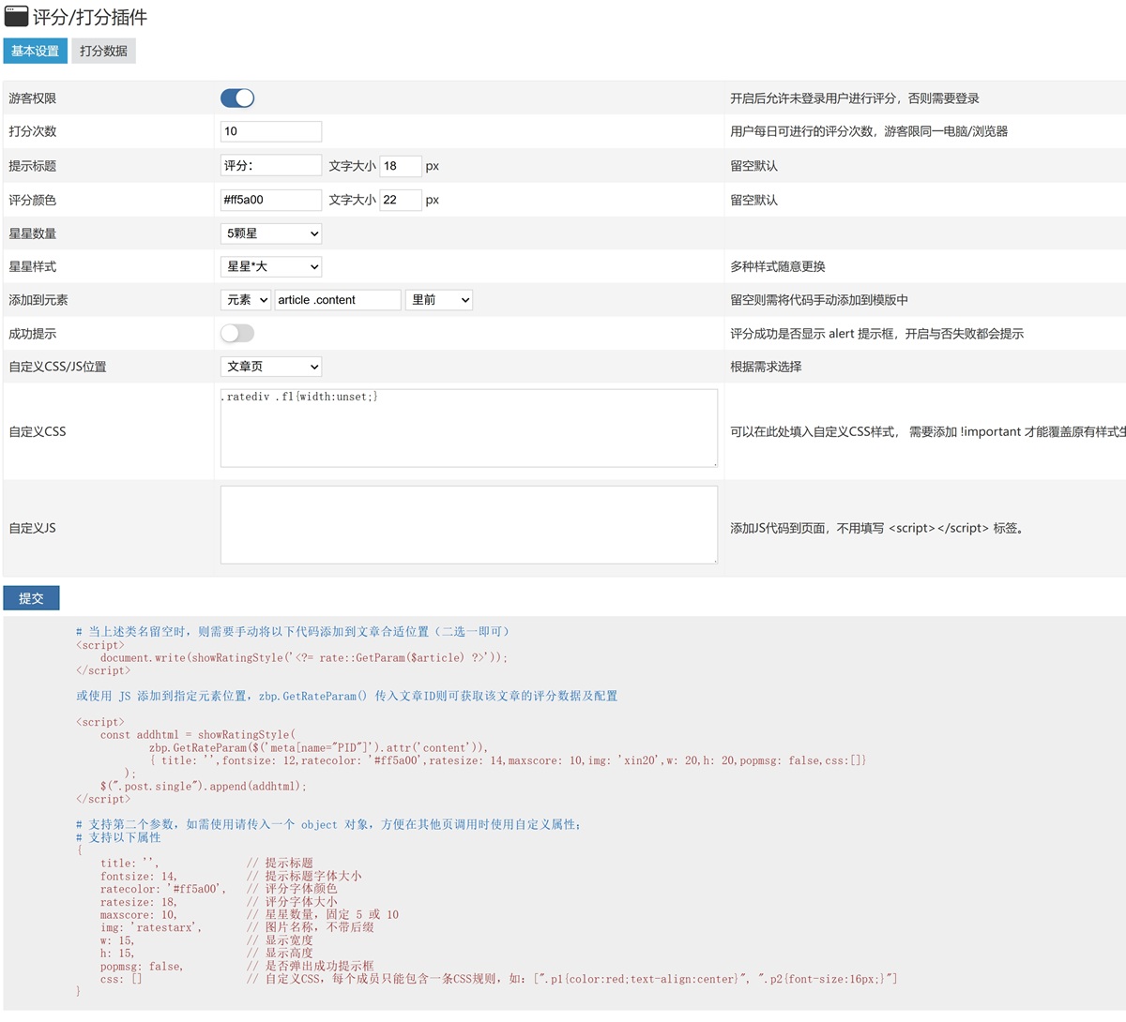The width and height of the screenshot is (1126, 1022).
Task: Click the plugin window icon beside the title
Action: click(16, 16)
